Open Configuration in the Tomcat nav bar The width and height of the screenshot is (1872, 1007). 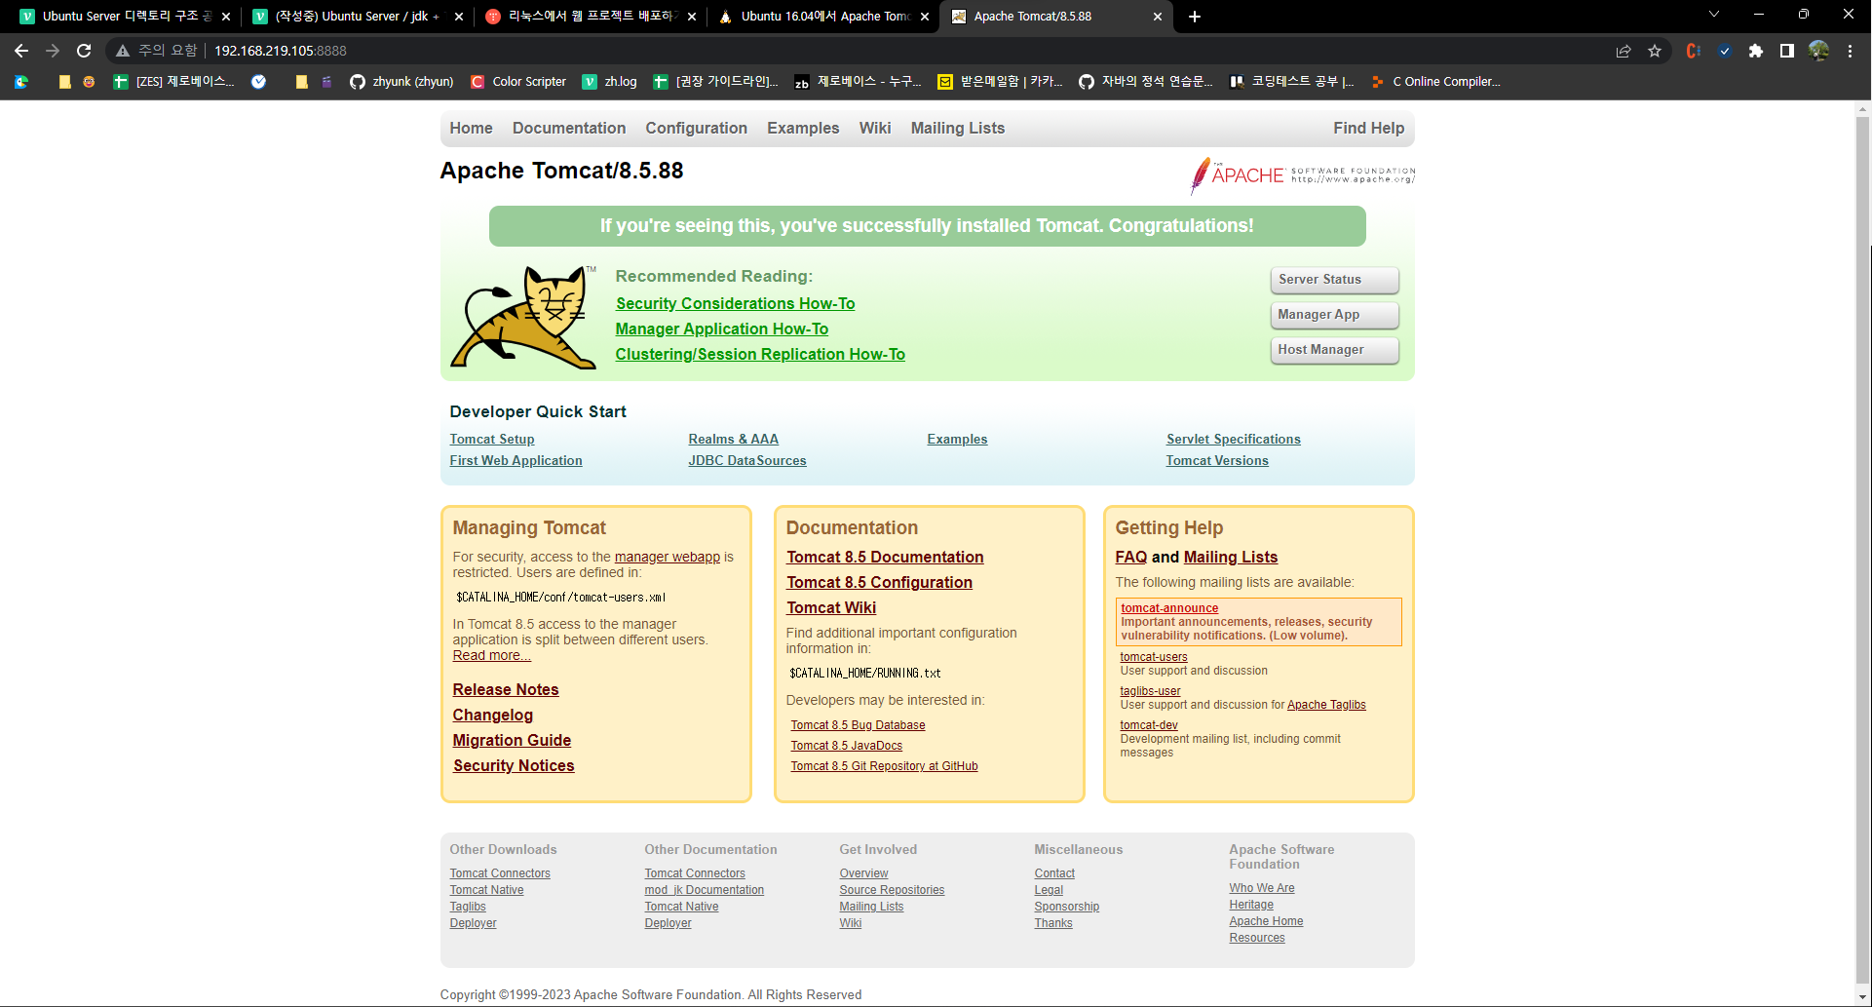[x=696, y=129]
